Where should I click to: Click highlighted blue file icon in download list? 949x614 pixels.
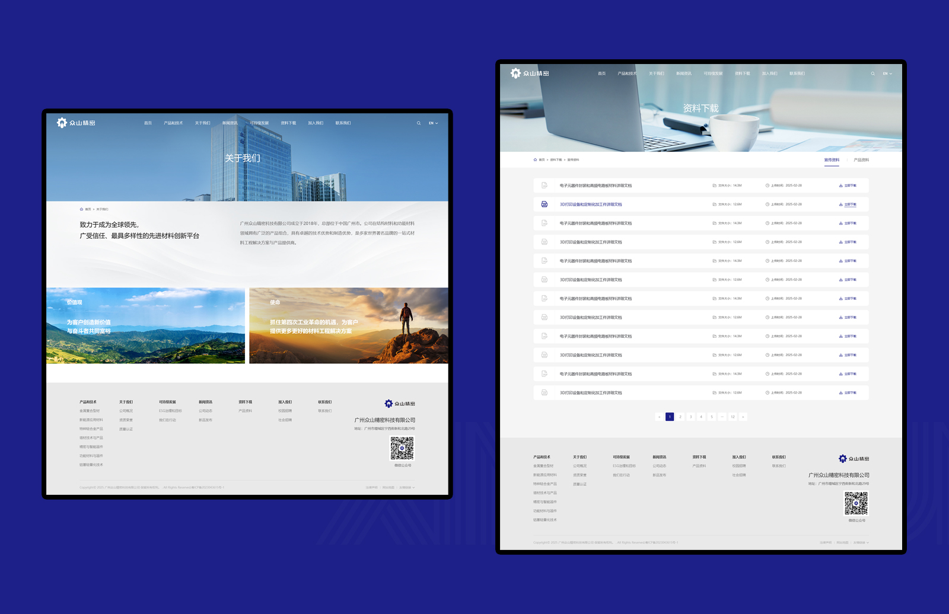click(x=544, y=204)
